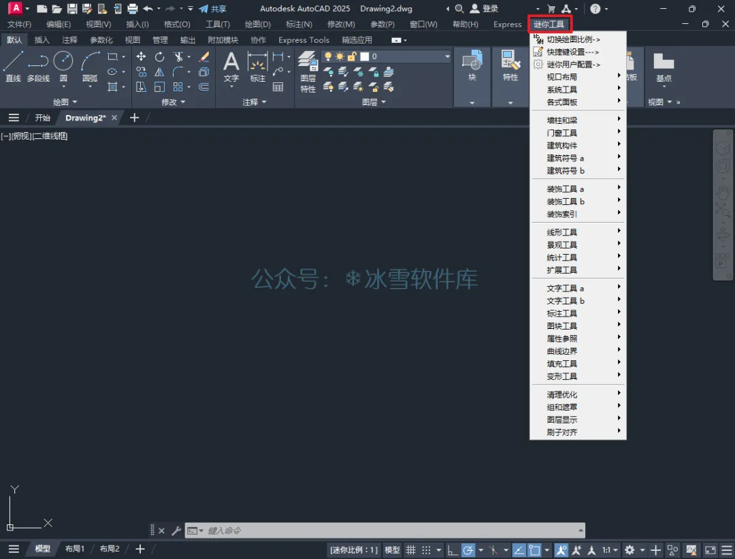The image size is (735, 559).
Task: Click the Base Point (基点) icon
Action: point(664,67)
